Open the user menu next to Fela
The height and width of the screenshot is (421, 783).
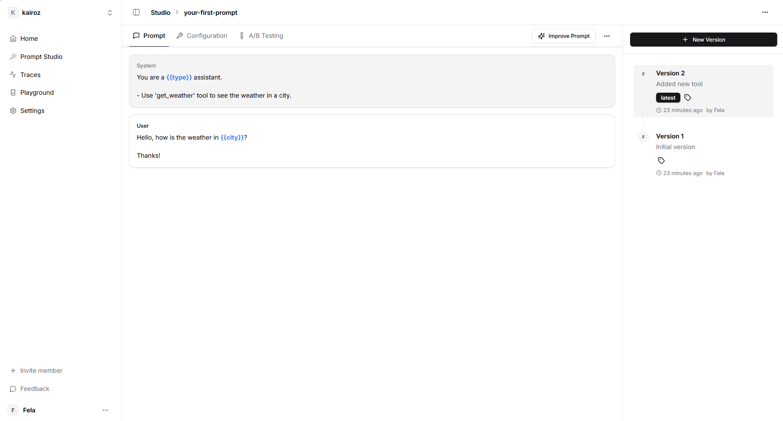[x=105, y=410]
